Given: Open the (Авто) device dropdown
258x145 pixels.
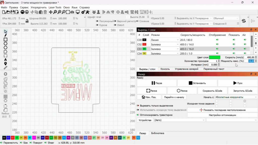Looking at the screenshot, I should [x=179, y=120].
